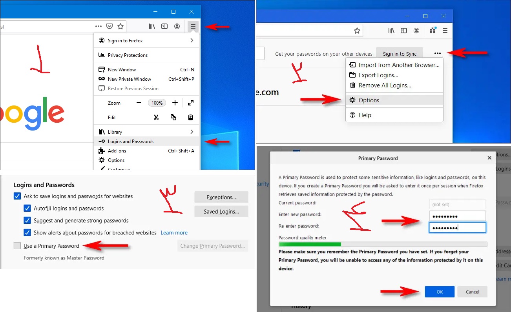The height and width of the screenshot is (312, 511).
Task: Click the Re-enter password field
Action: [x=457, y=227]
